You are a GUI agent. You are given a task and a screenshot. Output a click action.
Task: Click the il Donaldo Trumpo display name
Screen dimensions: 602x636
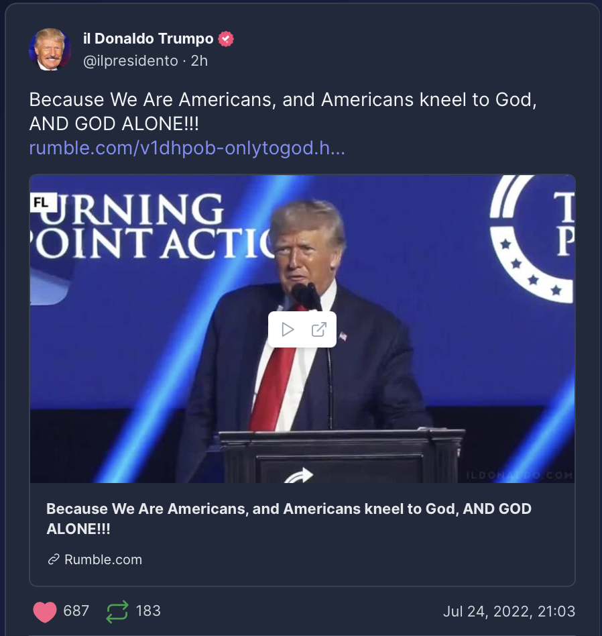pos(148,38)
